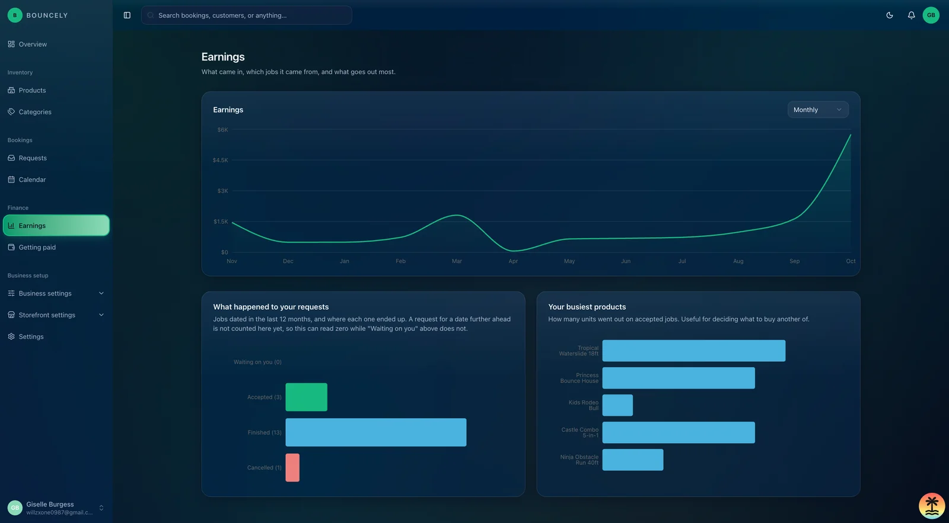This screenshot has height=523, width=949.
Task: Switch dark mode with moon icon
Action: pyautogui.click(x=890, y=15)
